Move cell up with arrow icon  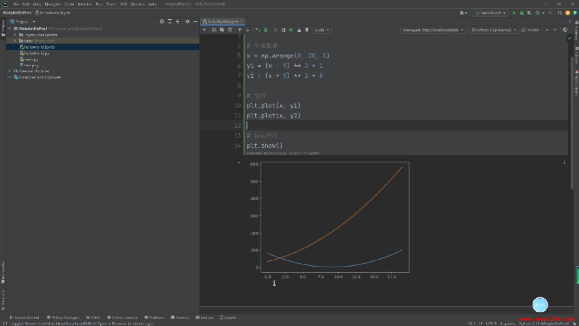[x=240, y=30]
